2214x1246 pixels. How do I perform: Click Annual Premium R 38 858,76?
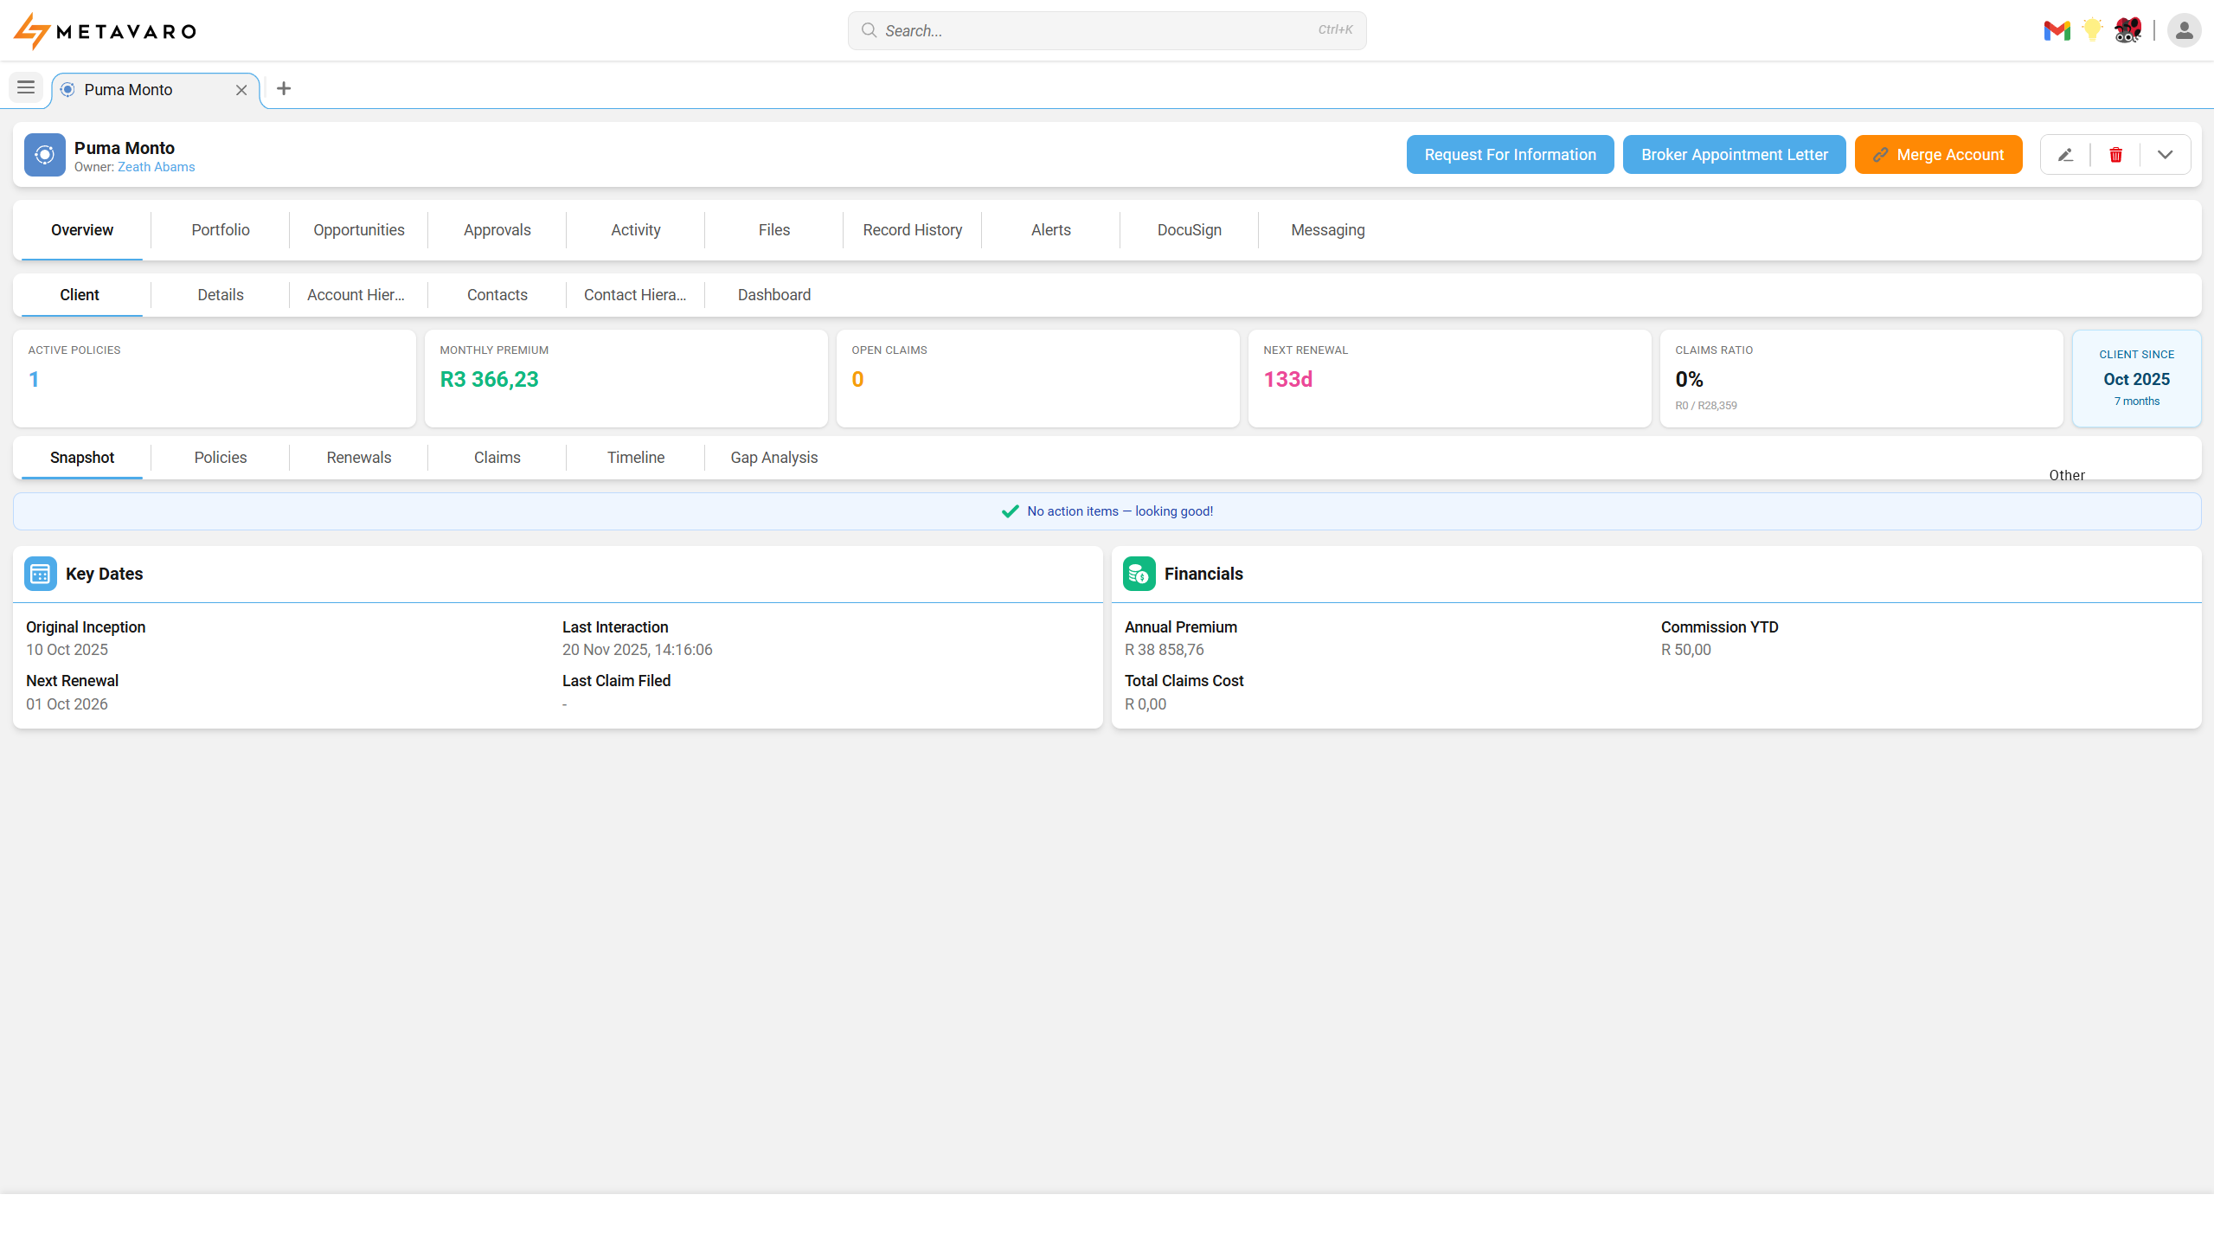(x=1165, y=650)
